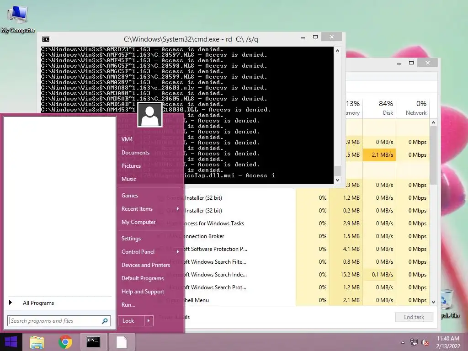Click the search magnifier icon in Start menu
The image size is (468, 351).
pos(105,321)
